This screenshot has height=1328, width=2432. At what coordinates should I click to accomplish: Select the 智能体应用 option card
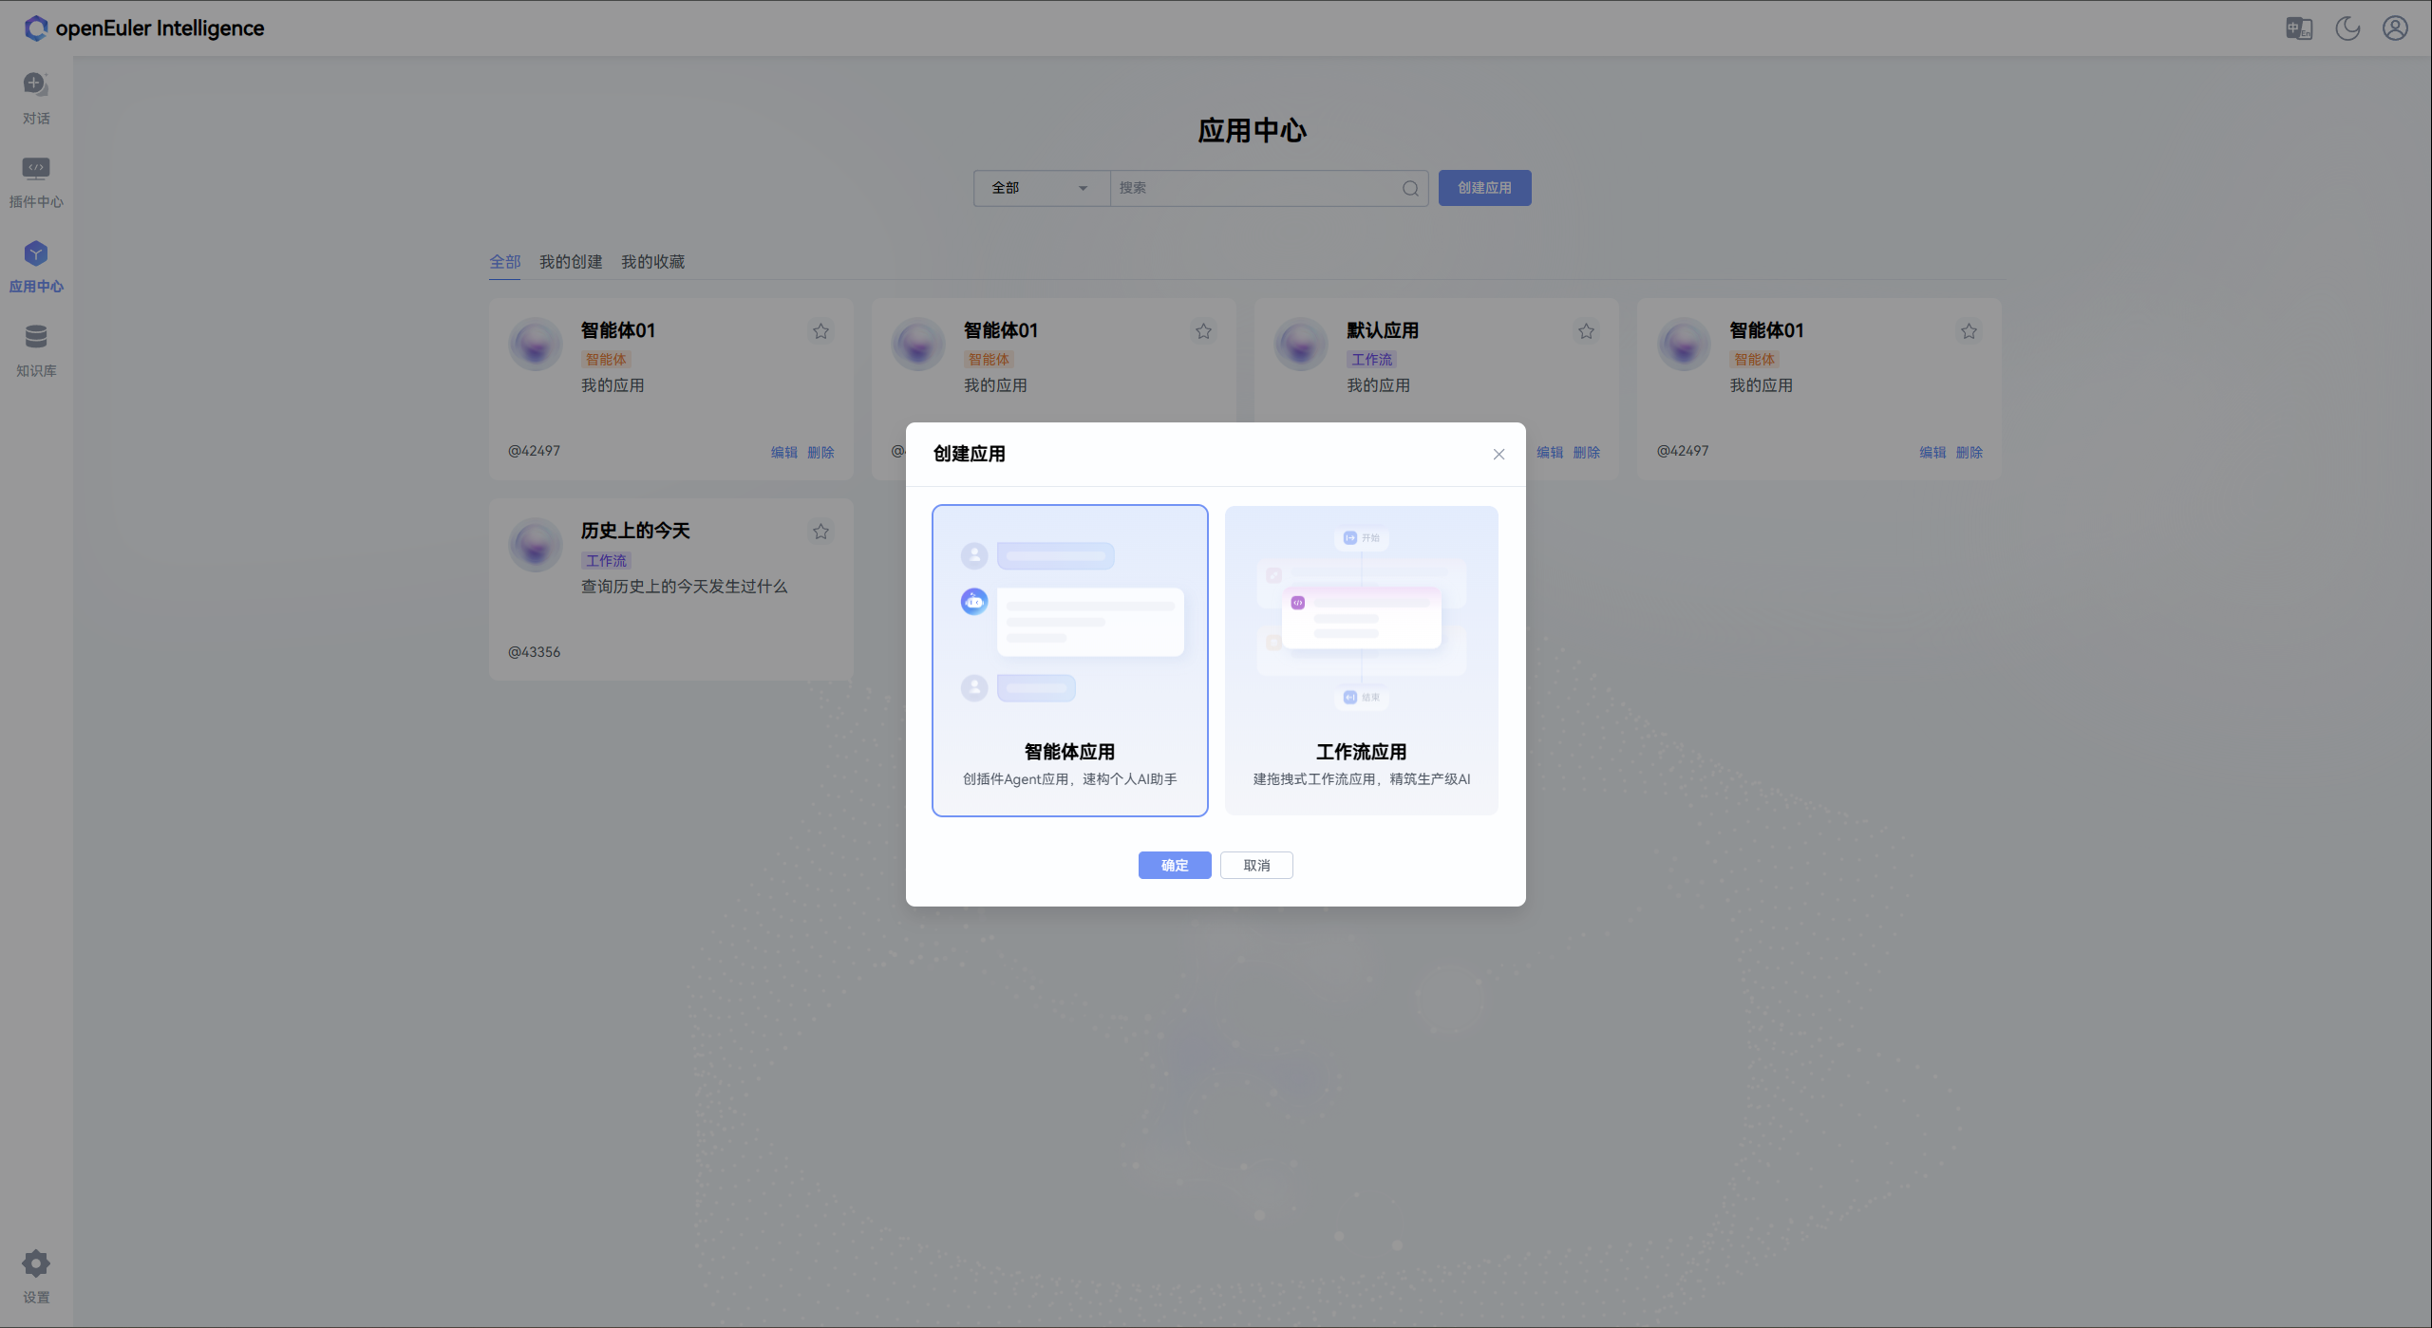(x=1069, y=660)
